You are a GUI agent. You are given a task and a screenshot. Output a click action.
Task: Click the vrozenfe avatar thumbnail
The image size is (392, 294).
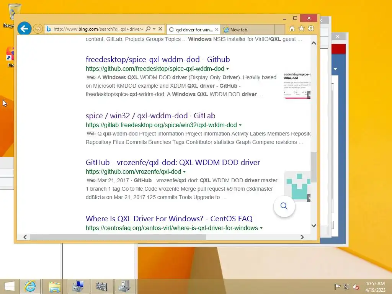[x=297, y=186]
